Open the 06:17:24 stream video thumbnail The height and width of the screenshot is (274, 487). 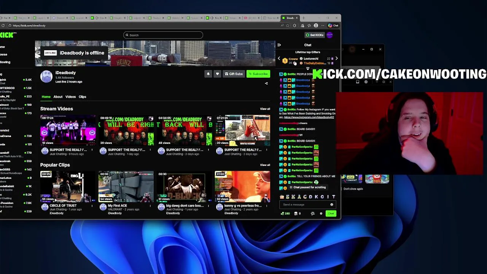coord(68,131)
